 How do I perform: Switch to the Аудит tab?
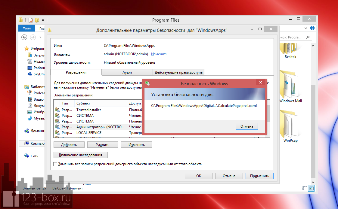(127, 72)
